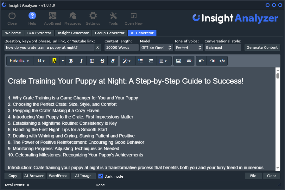Viewport: 285px width, 190px height.
Task: Undo the last edit
Action: click(x=201, y=61)
